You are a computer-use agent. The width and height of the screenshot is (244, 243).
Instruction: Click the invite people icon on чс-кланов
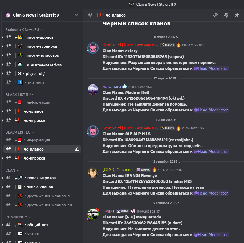(77, 149)
